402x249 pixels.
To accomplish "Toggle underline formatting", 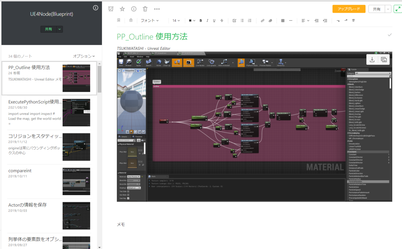I will pyautogui.click(x=214, y=21).
